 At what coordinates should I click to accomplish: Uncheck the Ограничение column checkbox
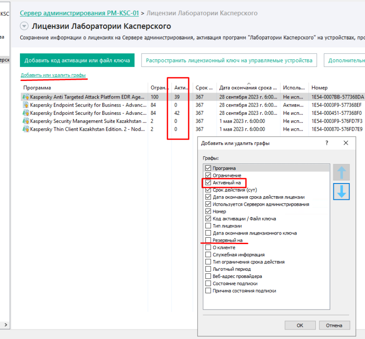[x=208, y=175]
